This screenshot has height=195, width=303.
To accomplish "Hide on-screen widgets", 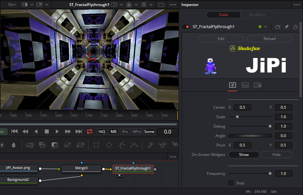I will [277, 155].
